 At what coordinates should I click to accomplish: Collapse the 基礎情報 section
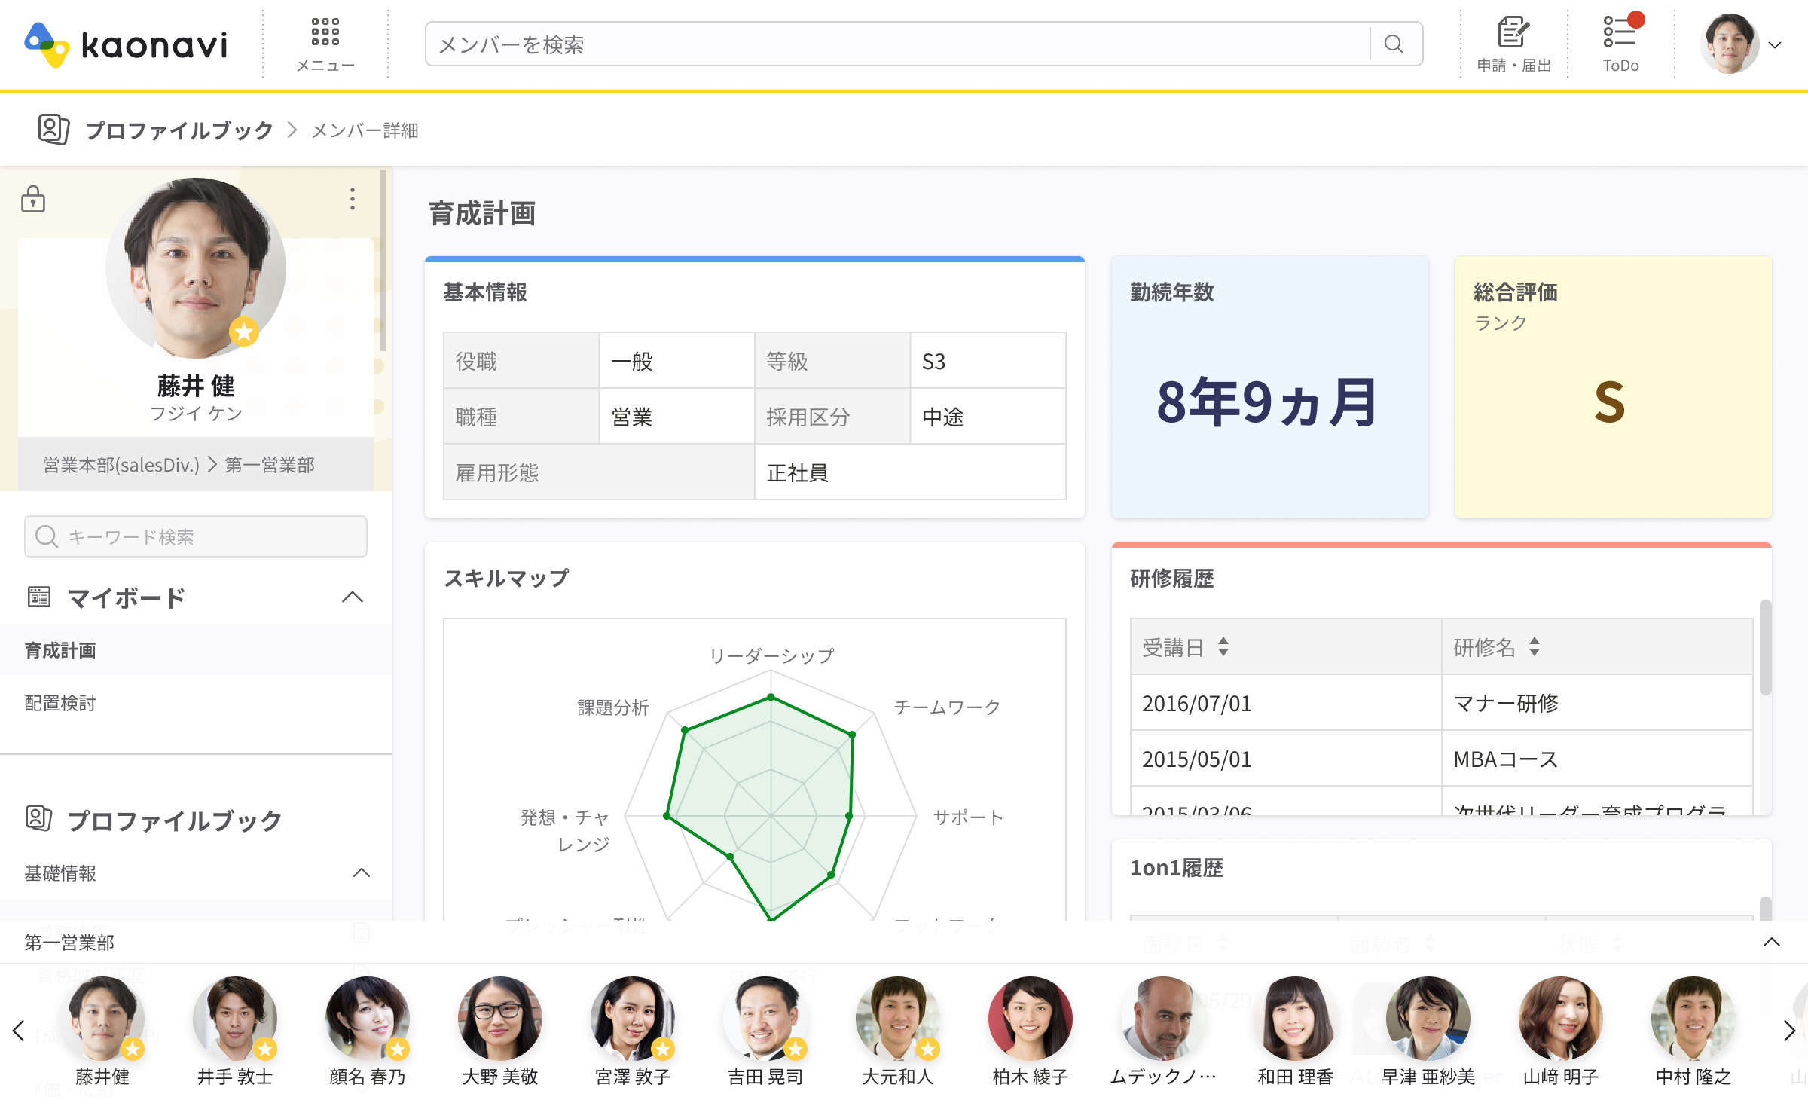point(361,872)
